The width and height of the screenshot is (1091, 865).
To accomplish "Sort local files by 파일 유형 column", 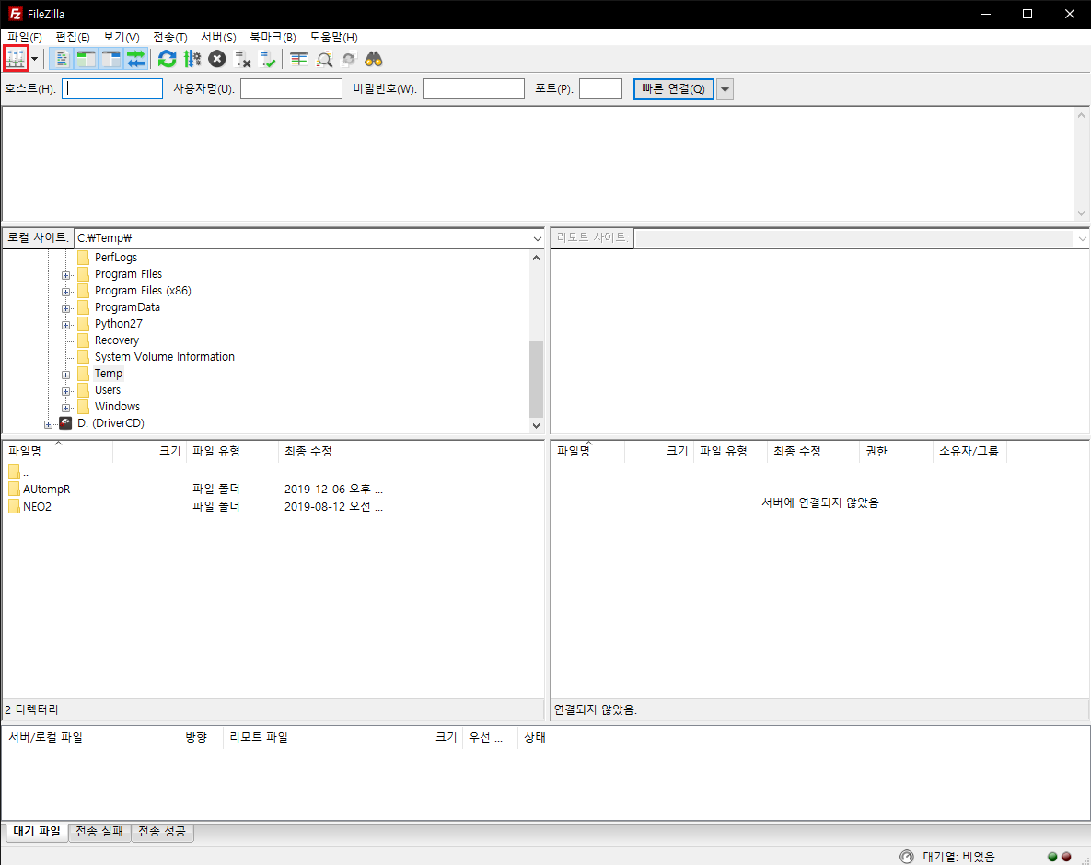I will click(x=232, y=451).
